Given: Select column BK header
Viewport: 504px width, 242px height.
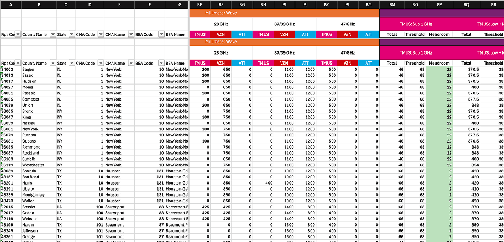Looking at the screenshot, I should [327, 4].
